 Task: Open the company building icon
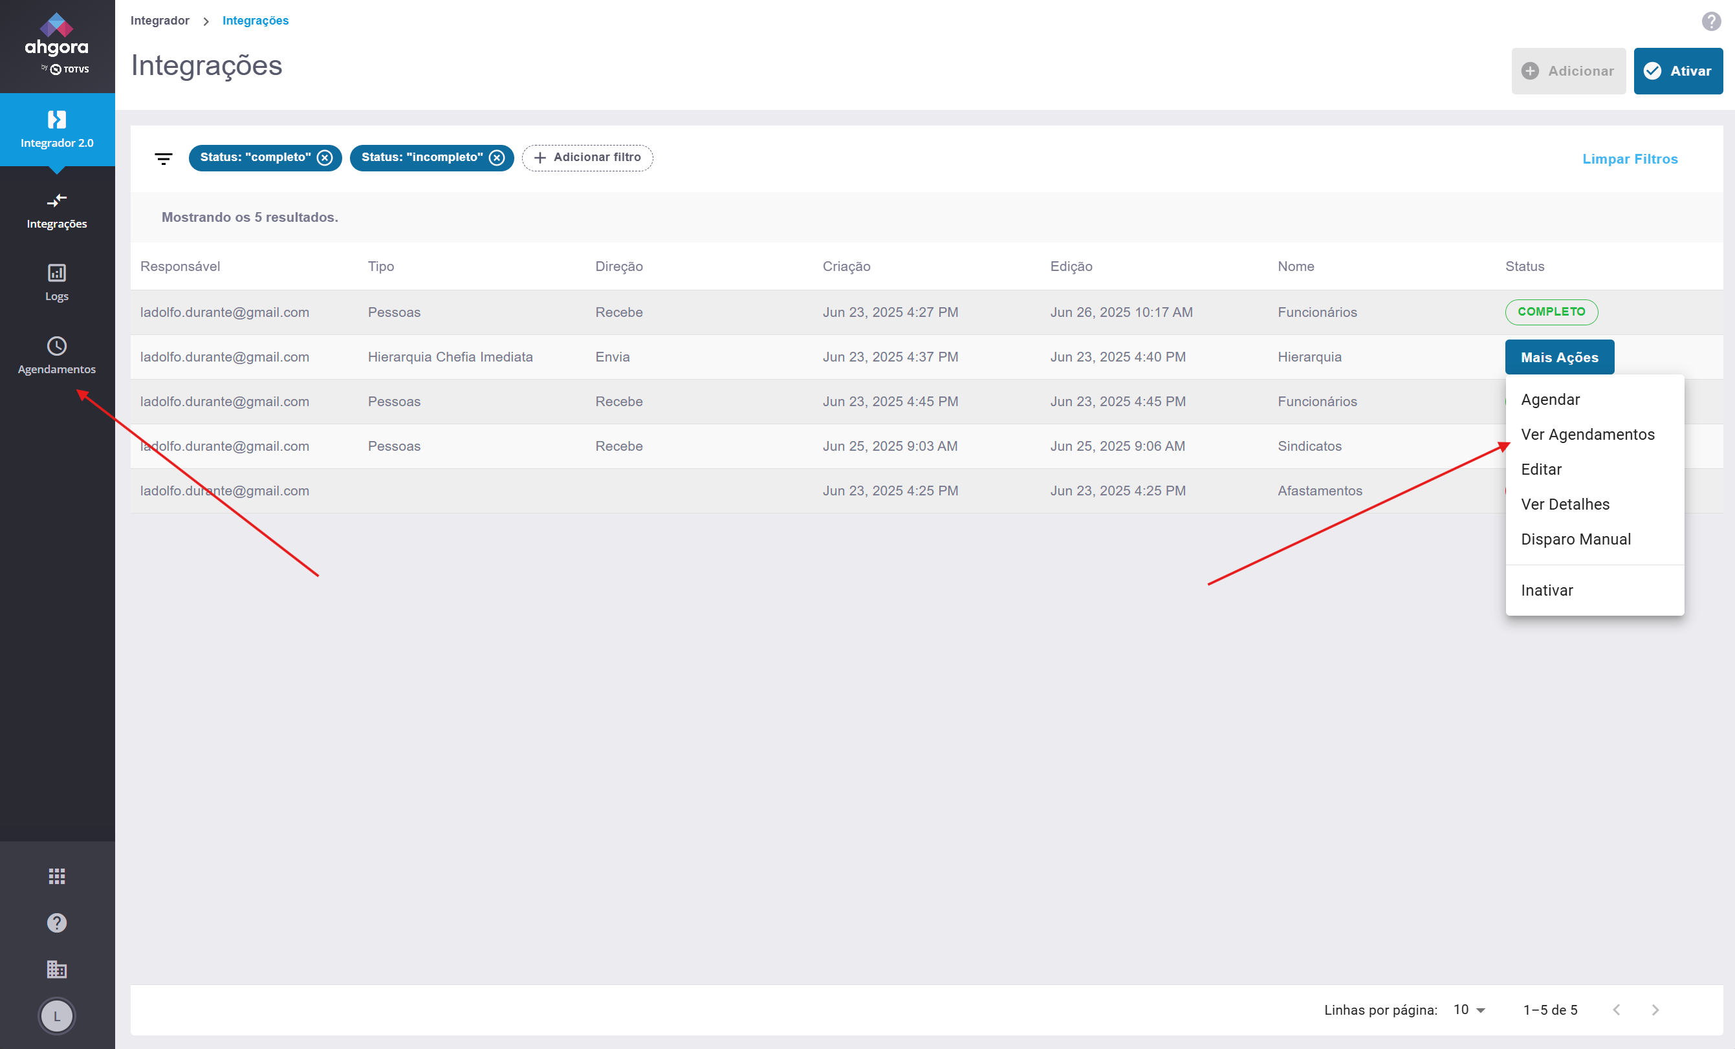pyautogui.click(x=57, y=969)
